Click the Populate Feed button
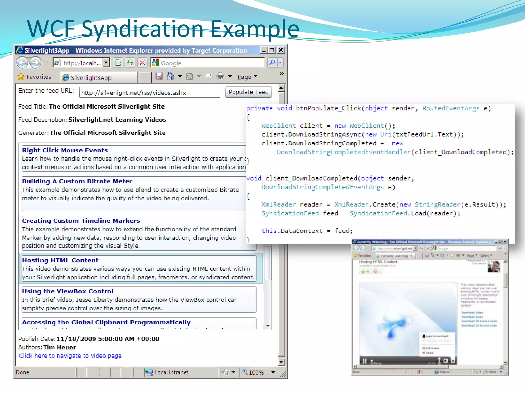Screen dimensions: 525x394 click(x=248, y=92)
